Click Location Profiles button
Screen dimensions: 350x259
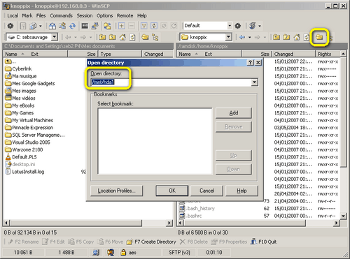[116, 191]
